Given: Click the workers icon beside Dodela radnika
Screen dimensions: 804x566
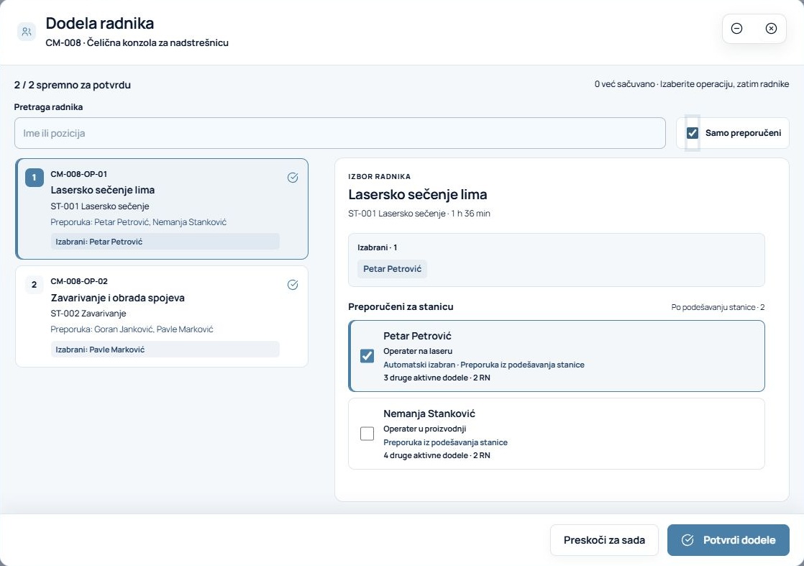Looking at the screenshot, I should [27, 32].
